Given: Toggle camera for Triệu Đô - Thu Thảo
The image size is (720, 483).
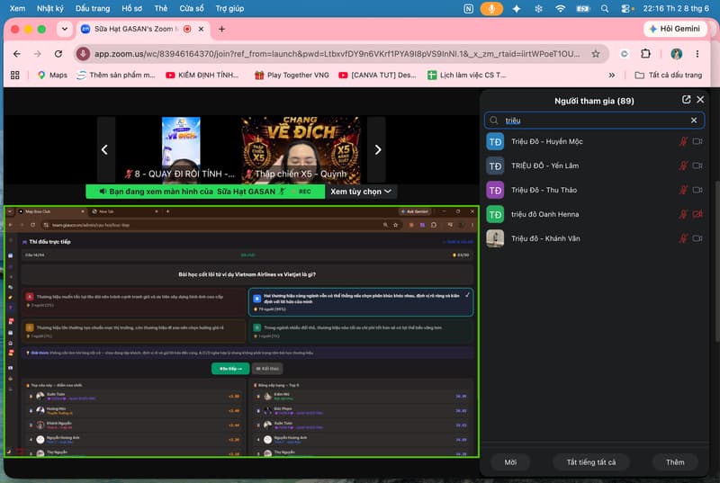Looking at the screenshot, I should point(697,190).
